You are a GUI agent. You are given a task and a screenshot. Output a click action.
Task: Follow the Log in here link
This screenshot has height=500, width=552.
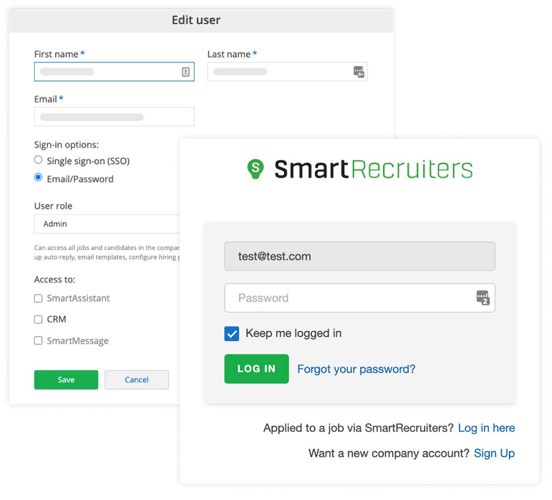(486, 428)
